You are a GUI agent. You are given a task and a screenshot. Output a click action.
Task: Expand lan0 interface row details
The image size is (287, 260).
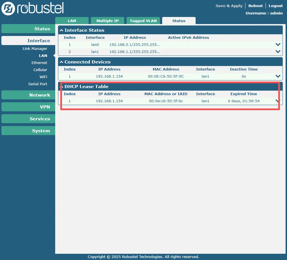click(x=278, y=44)
